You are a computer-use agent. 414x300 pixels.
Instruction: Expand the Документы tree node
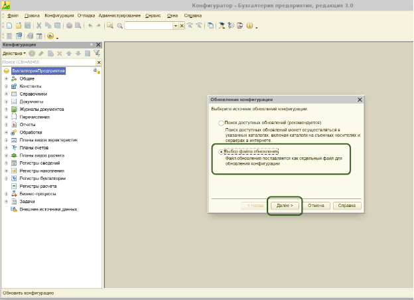tap(7, 102)
